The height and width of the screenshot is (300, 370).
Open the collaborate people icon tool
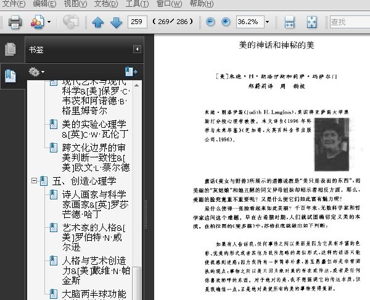click(x=37, y=22)
